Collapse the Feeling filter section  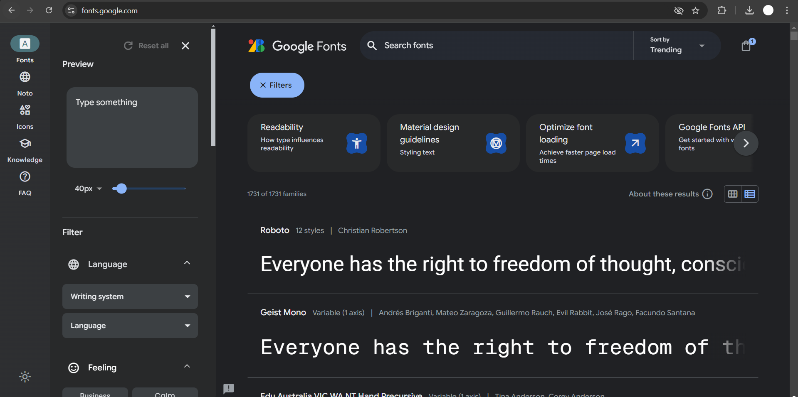[187, 367]
